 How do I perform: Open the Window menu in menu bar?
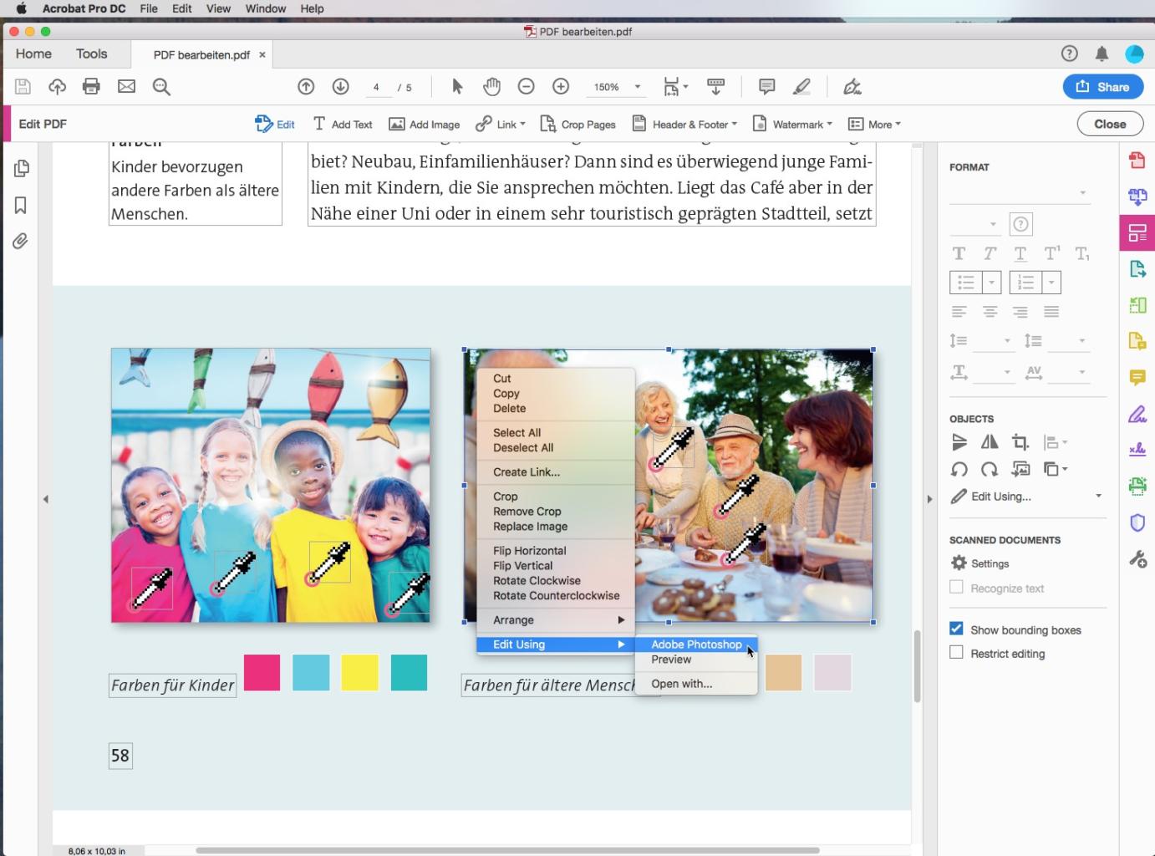click(x=266, y=8)
